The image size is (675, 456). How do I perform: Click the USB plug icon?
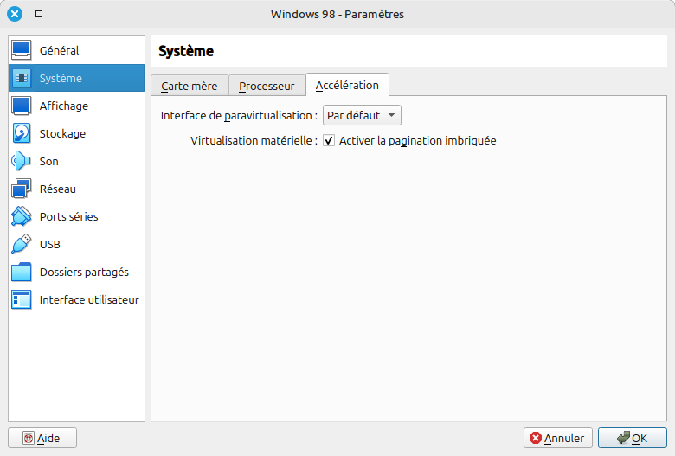click(21, 244)
